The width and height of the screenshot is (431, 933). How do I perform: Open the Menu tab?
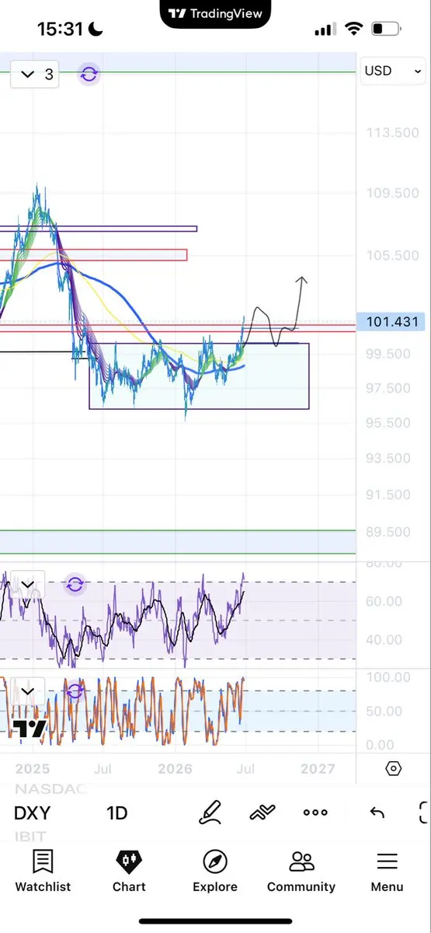click(x=387, y=870)
